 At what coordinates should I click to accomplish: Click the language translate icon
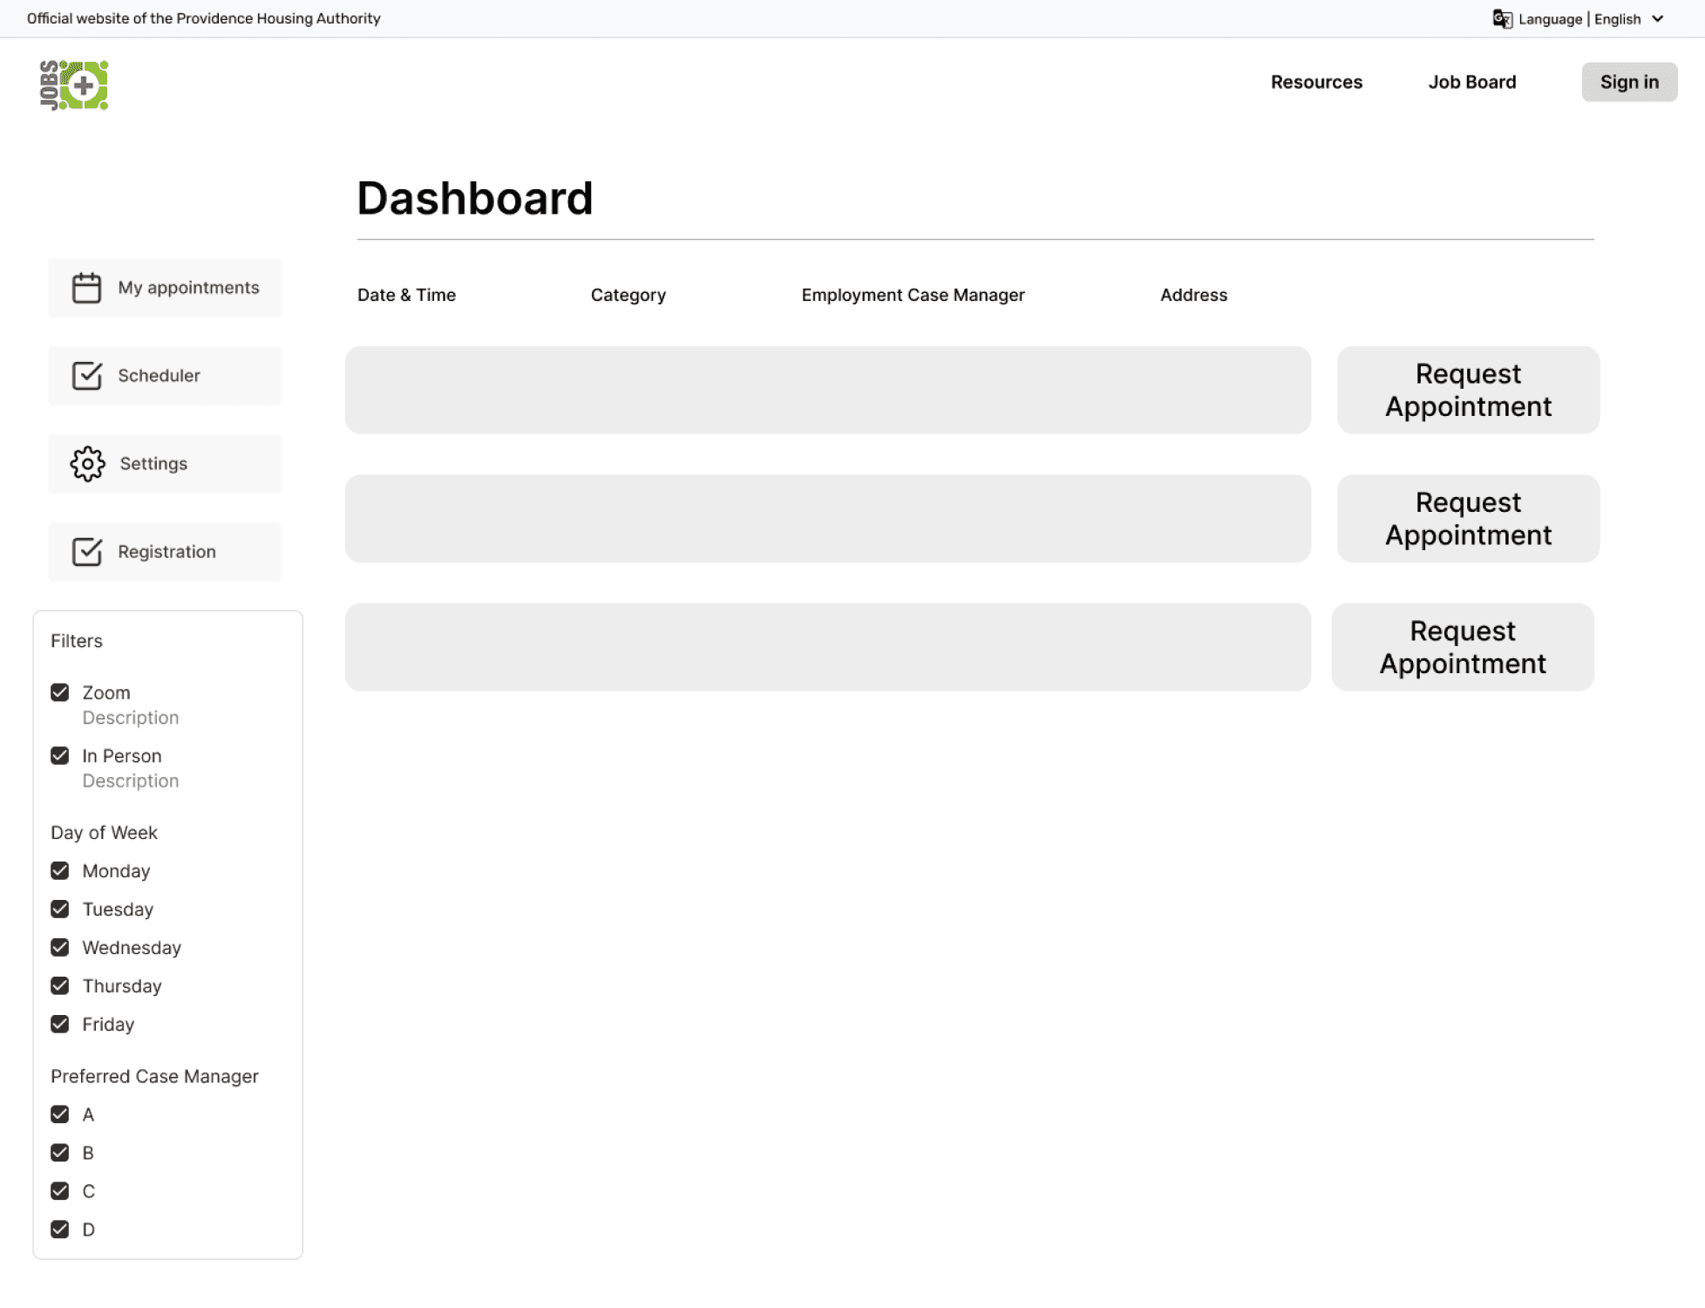(1502, 19)
